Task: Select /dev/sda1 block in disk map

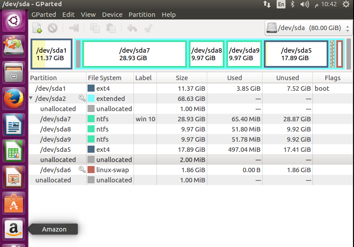Action: (x=51, y=54)
